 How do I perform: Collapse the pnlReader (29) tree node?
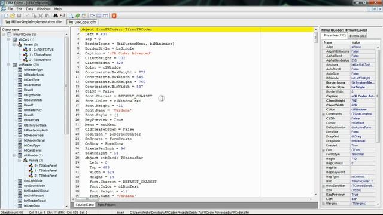coord(9,65)
